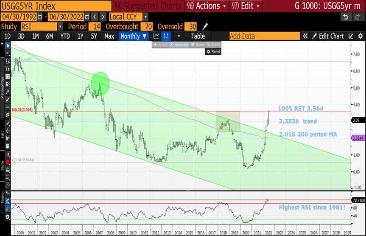The image size is (366, 236).
Task: Open the 97) Edit menu
Action: click(246, 6)
